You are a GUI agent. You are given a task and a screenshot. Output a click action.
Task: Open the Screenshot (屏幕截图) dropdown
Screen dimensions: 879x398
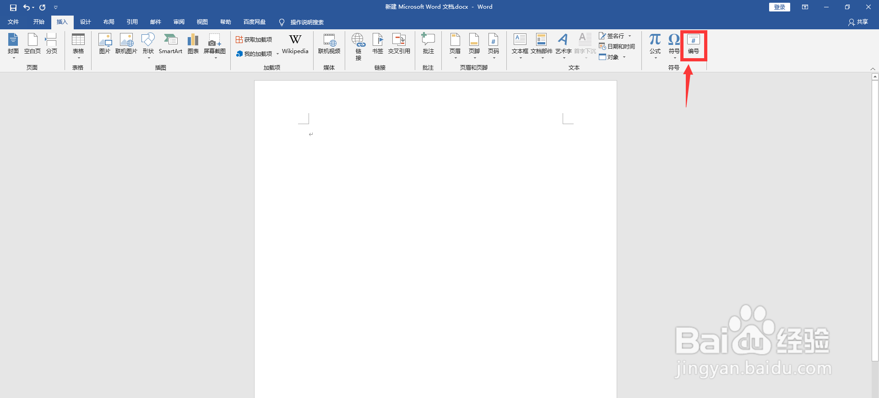coord(215,45)
